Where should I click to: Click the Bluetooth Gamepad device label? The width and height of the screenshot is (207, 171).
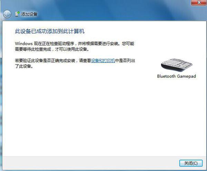click(177, 76)
